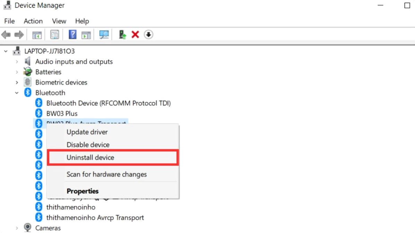
Task: Click the red X uninstall toolbar icon
Action: click(135, 34)
